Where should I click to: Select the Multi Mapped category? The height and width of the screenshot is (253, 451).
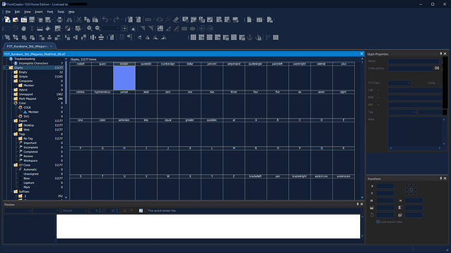point(27,98)
